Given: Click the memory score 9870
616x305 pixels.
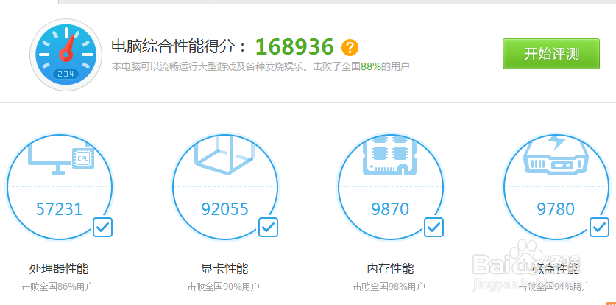Looking at the screenshot, I should pos(390,209).
